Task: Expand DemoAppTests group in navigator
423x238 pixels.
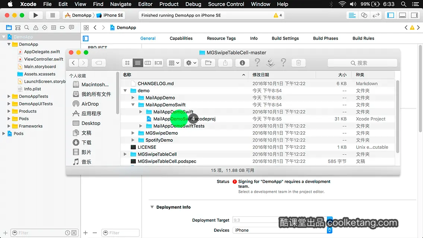Action: click(x=9, y=96)
